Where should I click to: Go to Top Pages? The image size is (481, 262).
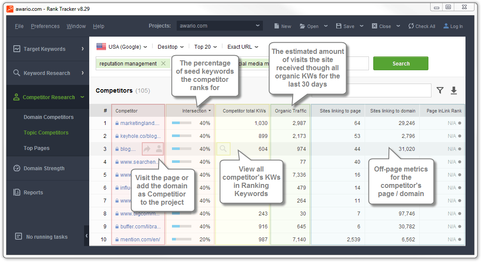click(x=37, y=148)
